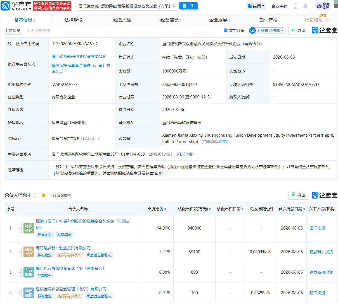This screenshot has width=338, height=304.
Task: Switch to 企业发展 tab
Action: click(220, 20)
